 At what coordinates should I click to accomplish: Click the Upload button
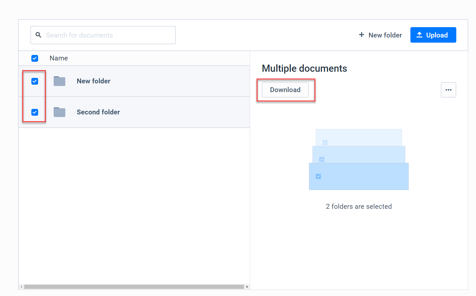point(433,35)
